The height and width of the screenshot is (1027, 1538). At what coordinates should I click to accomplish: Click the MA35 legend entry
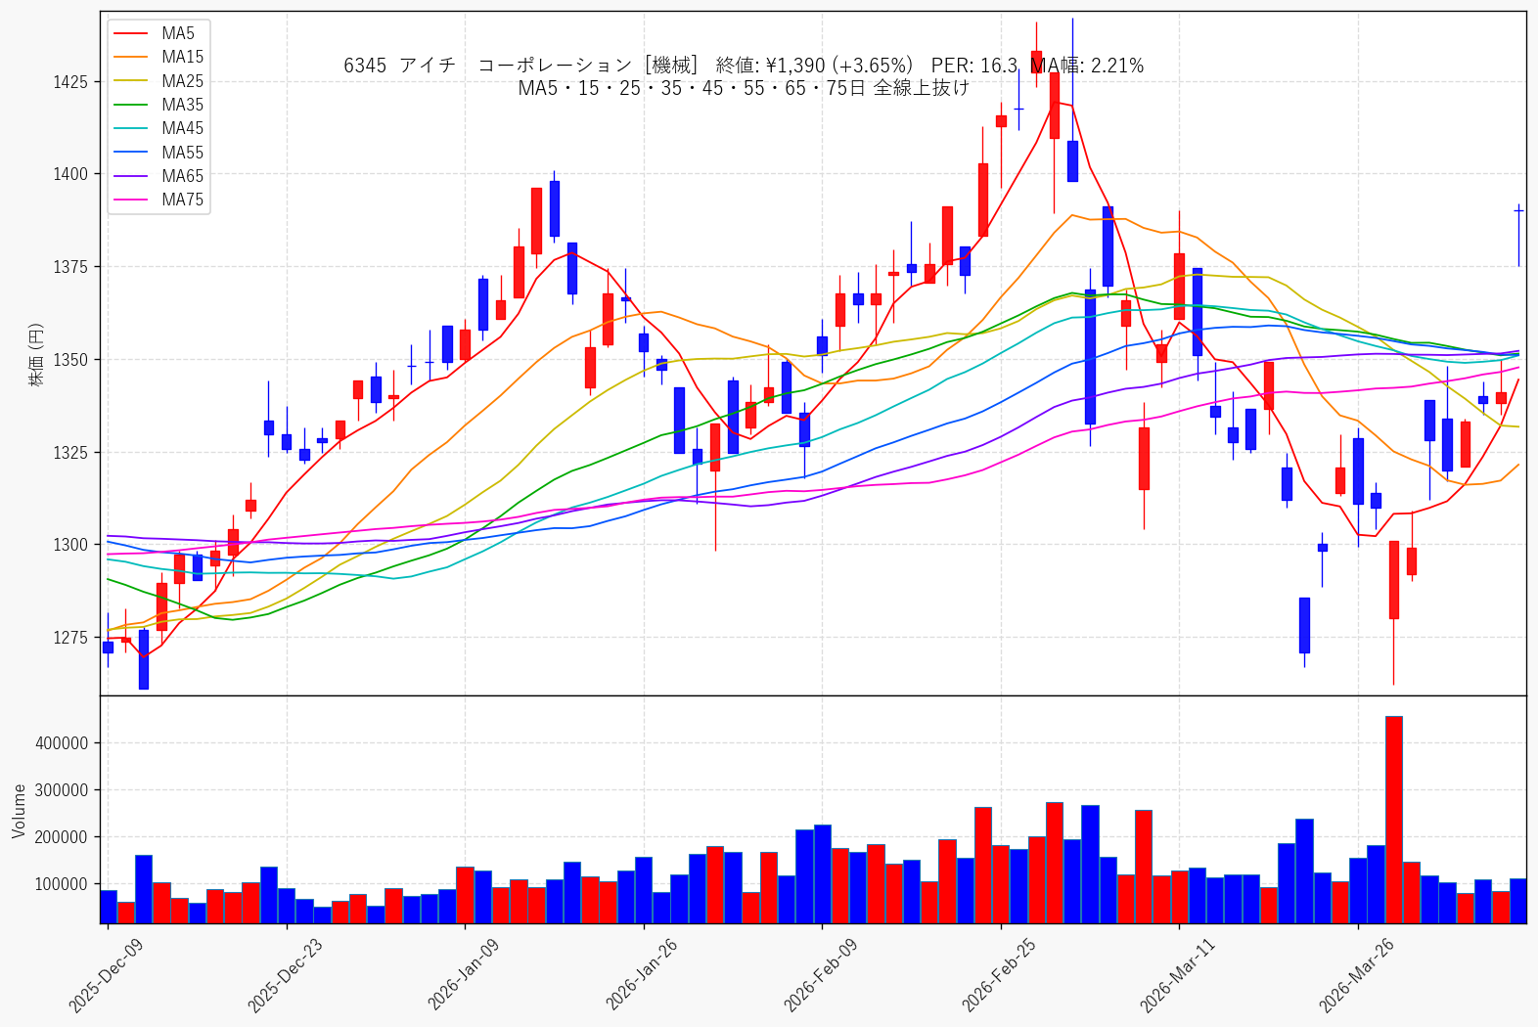[158, 105]
